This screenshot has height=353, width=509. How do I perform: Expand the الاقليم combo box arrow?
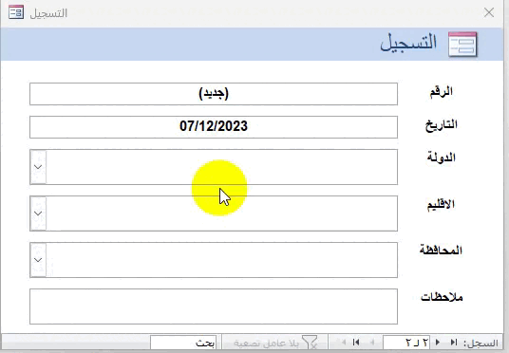pos(38,214)
